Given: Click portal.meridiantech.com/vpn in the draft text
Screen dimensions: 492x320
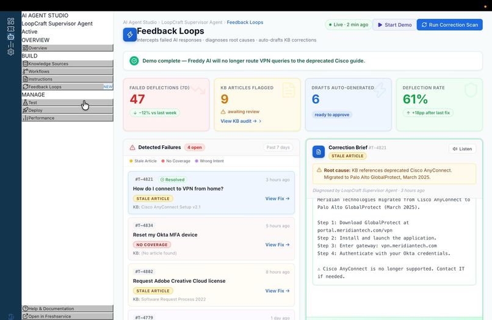Looking at the screenshot, I should click(355, 230).
